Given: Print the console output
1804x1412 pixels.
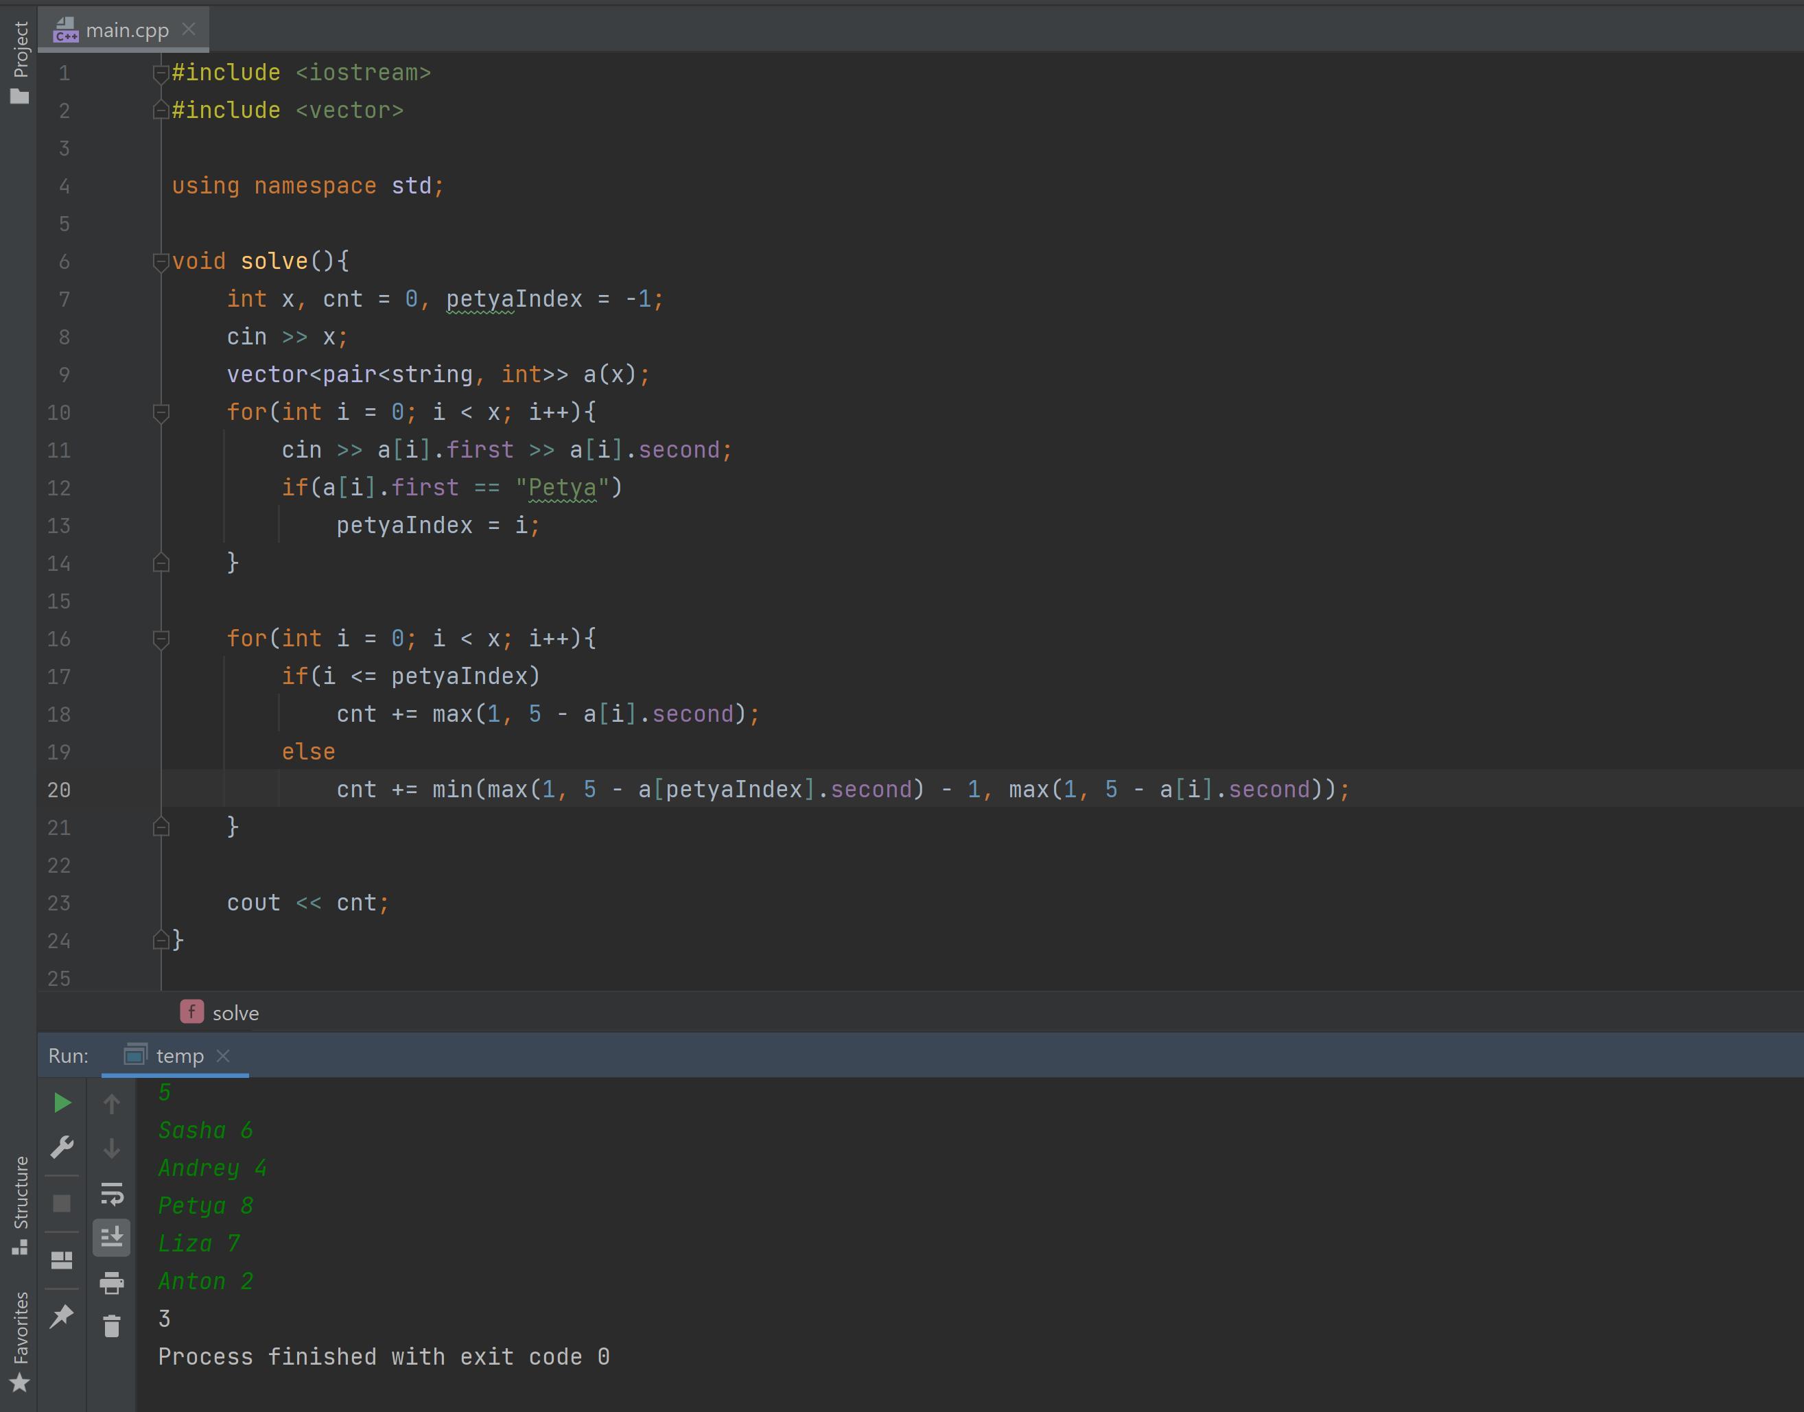Looking at the screenshot, I should click(112, 1282).
